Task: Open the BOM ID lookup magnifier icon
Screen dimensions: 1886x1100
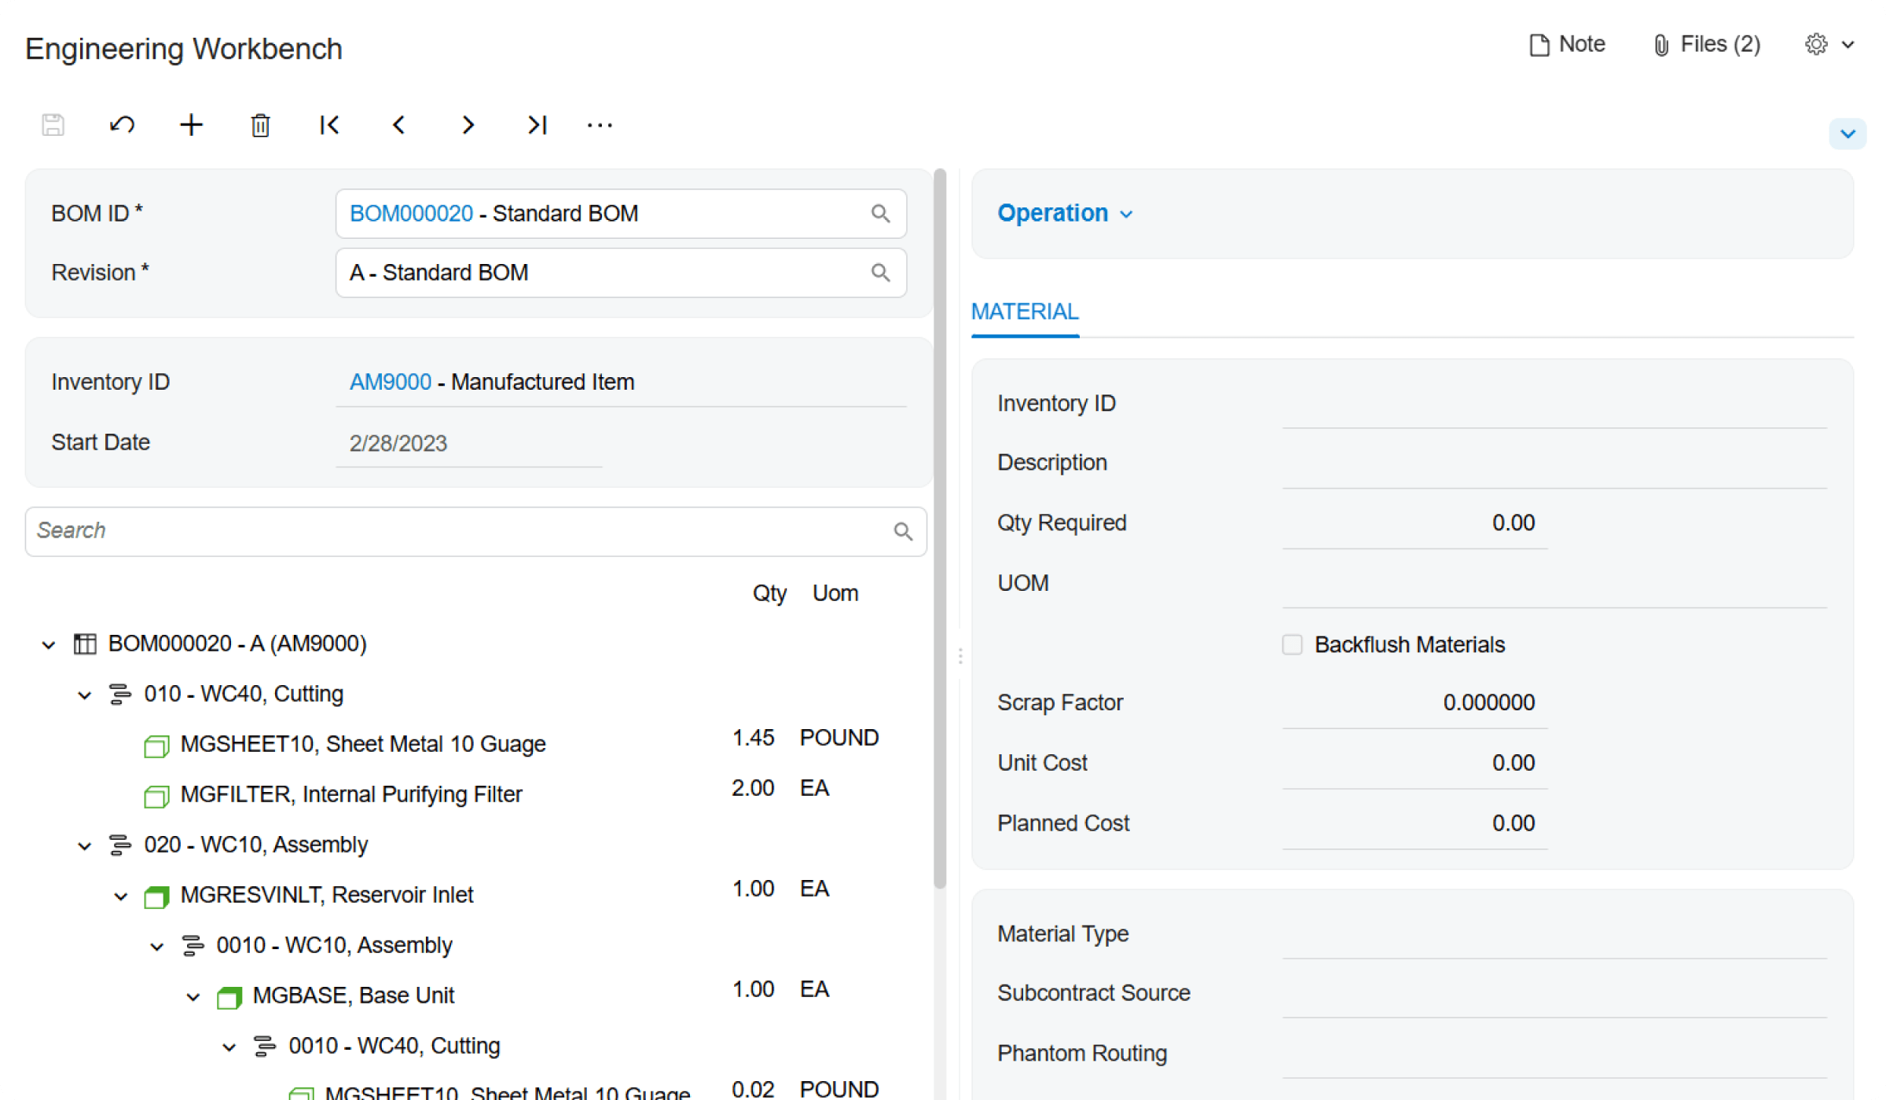Action: (879, 213)
